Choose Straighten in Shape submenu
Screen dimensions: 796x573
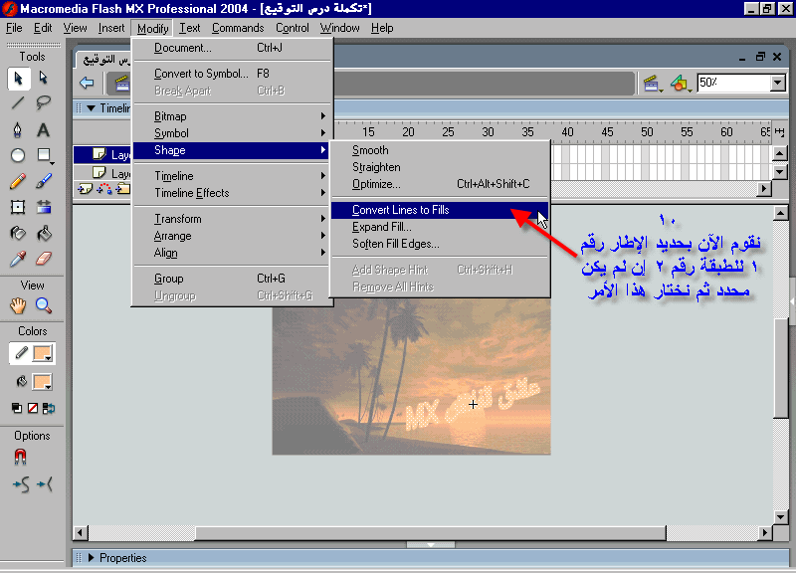tap(440, 167)
